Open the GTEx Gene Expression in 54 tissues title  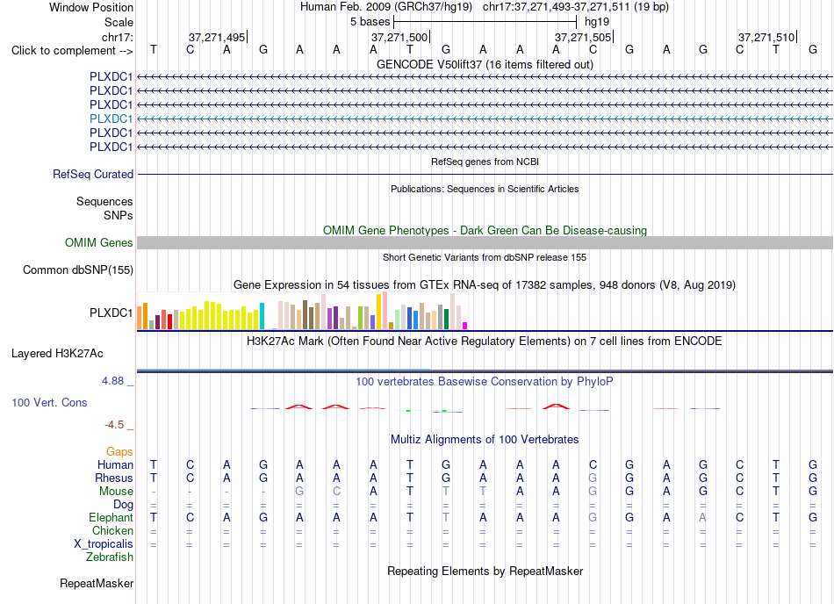485,284
